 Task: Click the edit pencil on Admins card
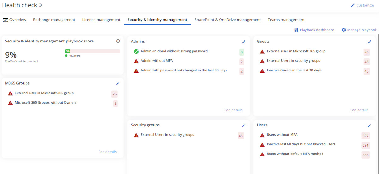click(x=244, y=42)
